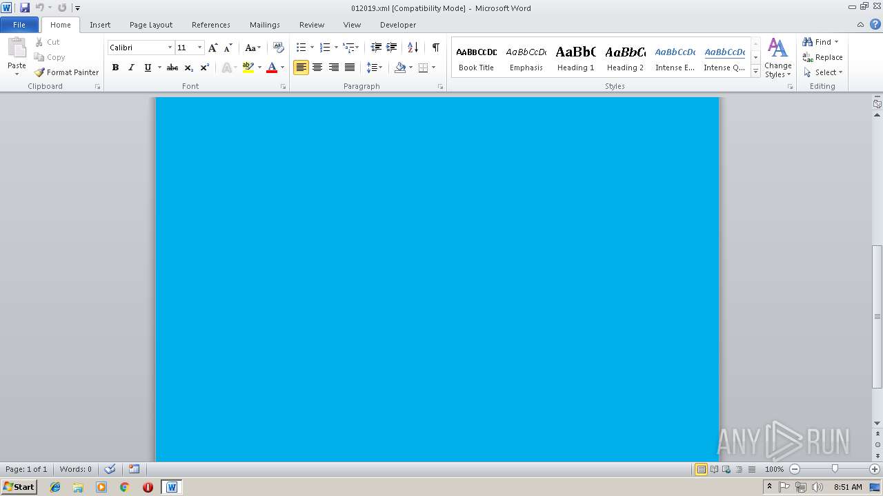Select Justify alignment
883x496 pixels.
350,68
